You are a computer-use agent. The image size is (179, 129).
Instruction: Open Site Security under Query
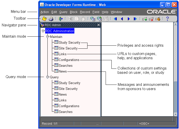[68, 89]
